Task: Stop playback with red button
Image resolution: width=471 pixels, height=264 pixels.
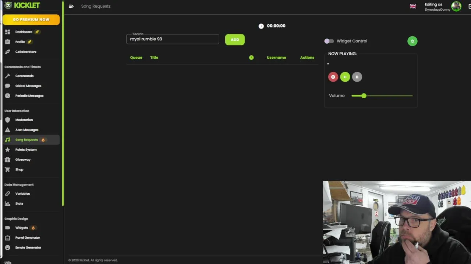Action: (333, 77)
